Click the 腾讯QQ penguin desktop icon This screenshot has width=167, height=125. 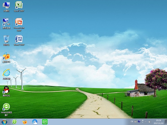[6, 90]
